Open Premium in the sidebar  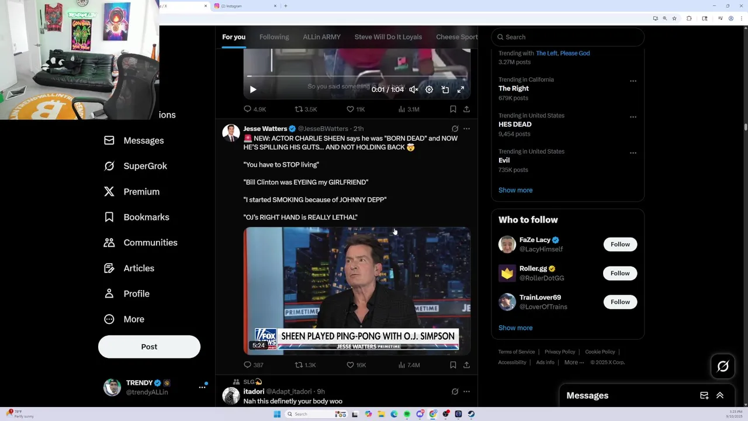131,192
